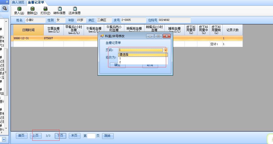Click the 早餐后2小时血糖 column header
Viewport: 273px width, 144px height.
tap(74, 30)
